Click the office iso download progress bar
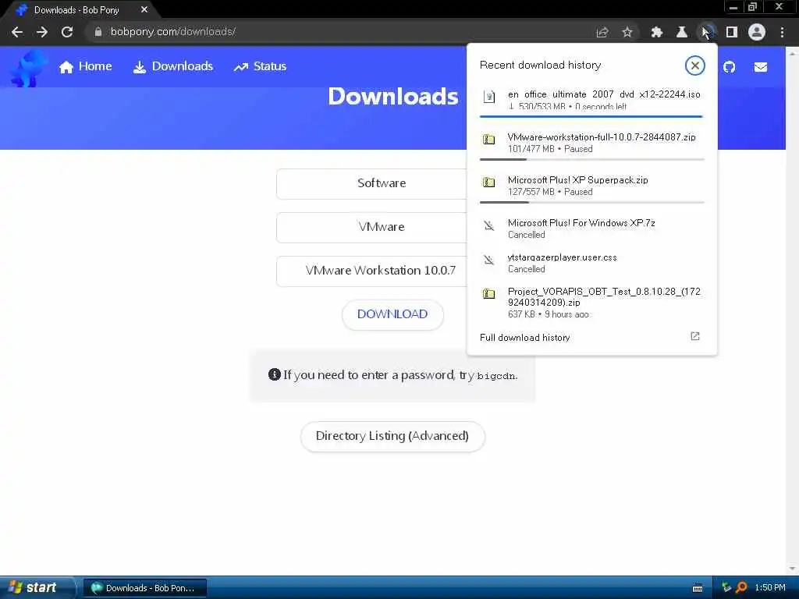799x599 pixels. click(x=592, y=117)
